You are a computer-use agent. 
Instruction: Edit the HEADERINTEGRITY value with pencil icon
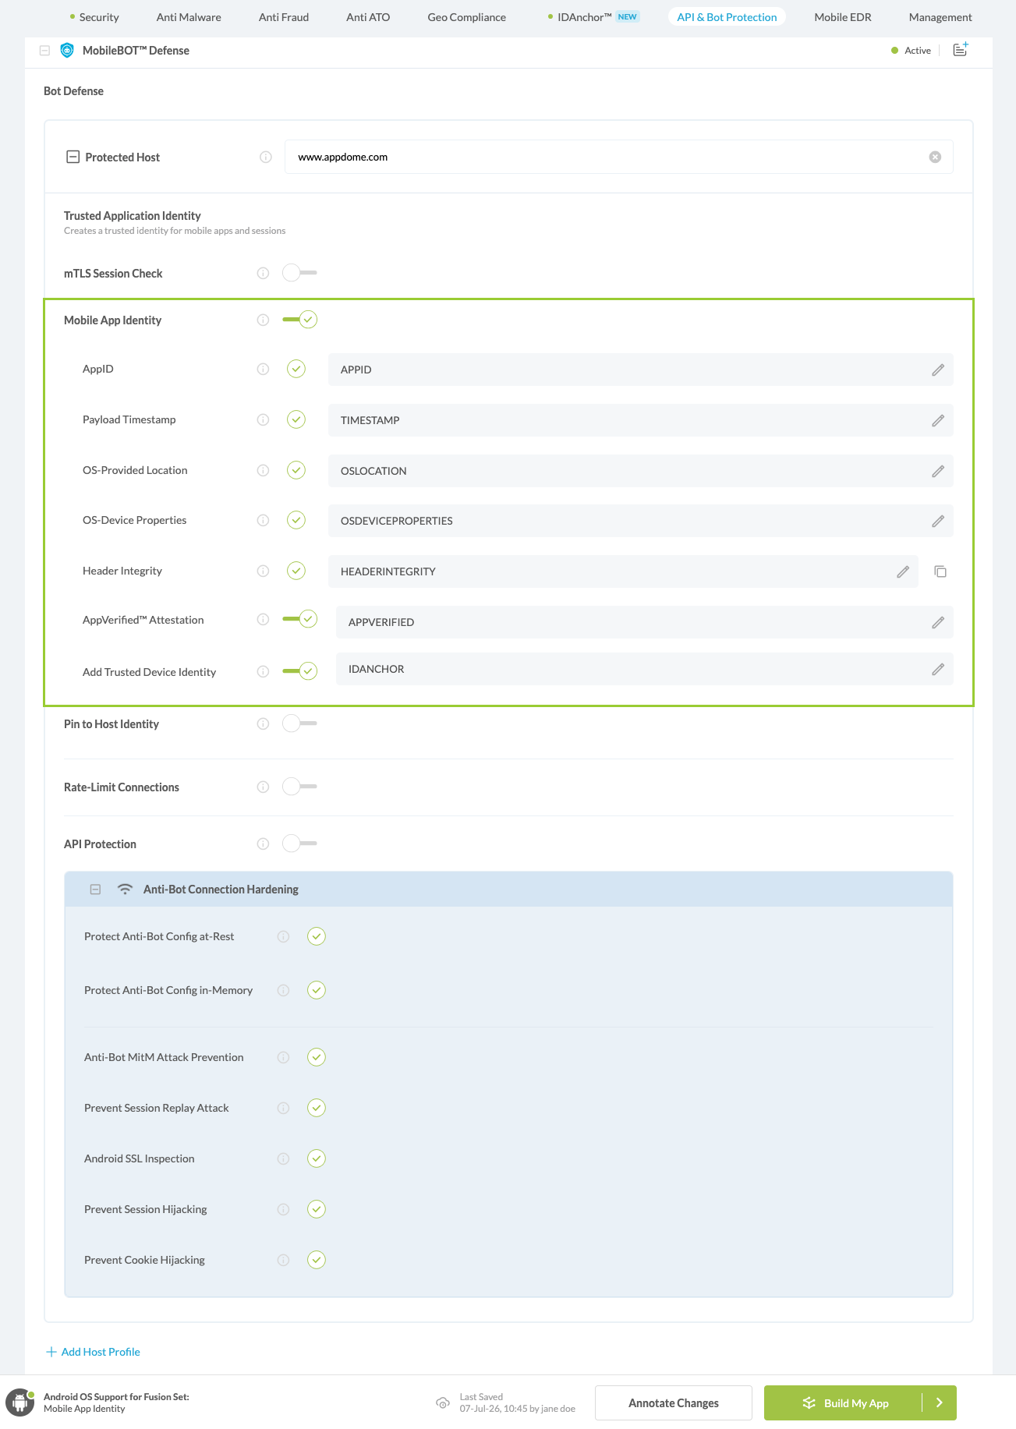tap(903, 572)
